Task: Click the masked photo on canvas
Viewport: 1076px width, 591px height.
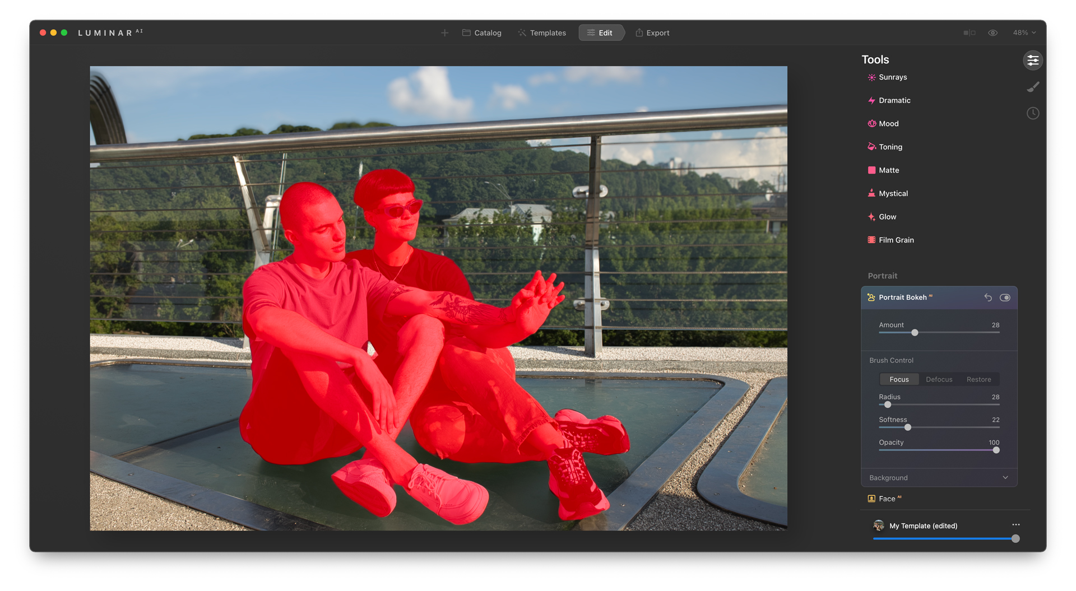Action: (x=438, y=298)
